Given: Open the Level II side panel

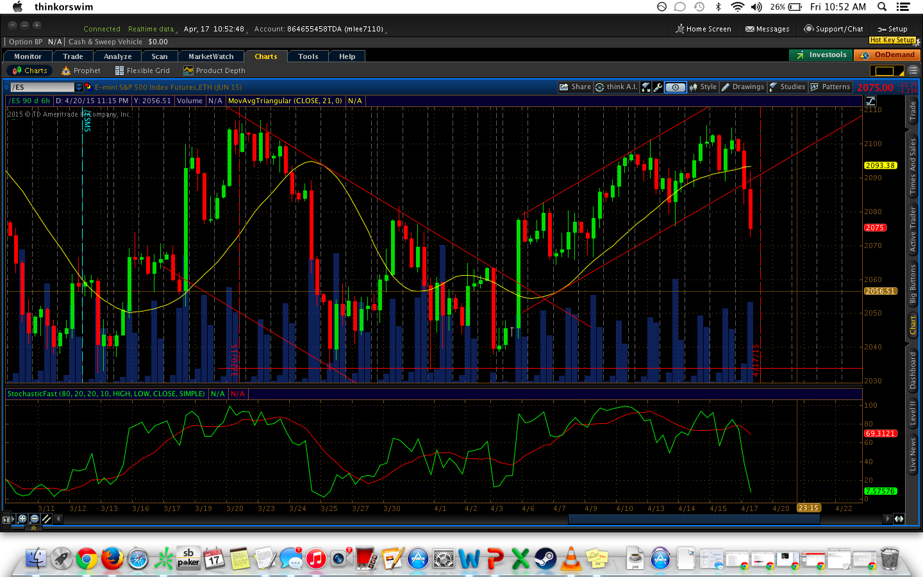Looking at the screenshot, I should click(913, 413).
